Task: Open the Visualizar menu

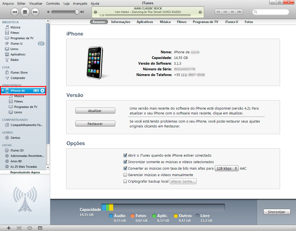Action: (x=36, y=4)
